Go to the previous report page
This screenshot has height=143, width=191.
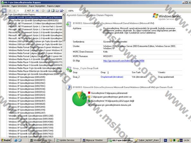pyautogui.click(x=14, y=11)
